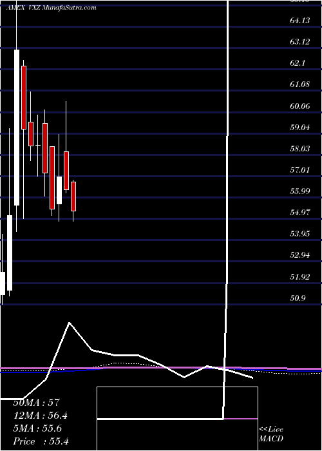Click the '5MA : 55.6' readout
The image size is (322, 451).
(37, 428)
